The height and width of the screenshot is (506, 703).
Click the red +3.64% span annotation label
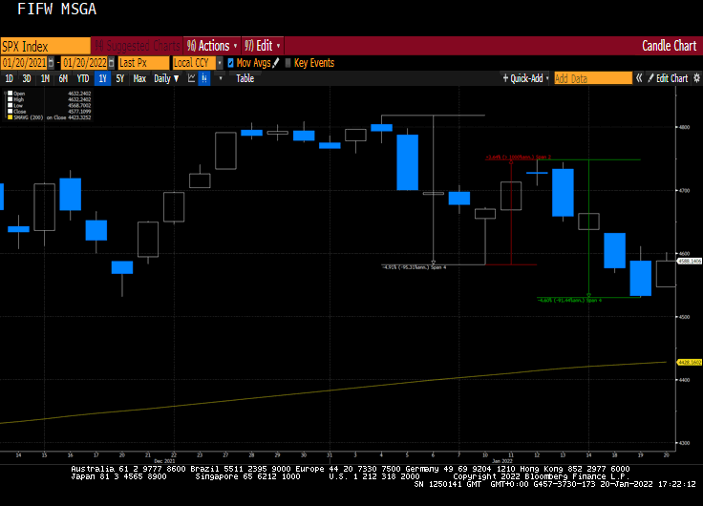(x=519, y=158)
